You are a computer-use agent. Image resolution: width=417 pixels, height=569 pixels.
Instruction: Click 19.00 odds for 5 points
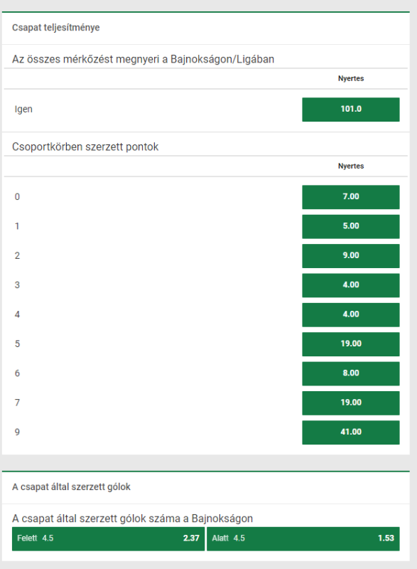point(351,344)
